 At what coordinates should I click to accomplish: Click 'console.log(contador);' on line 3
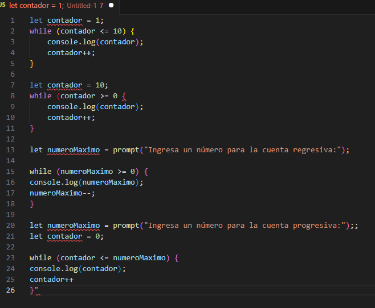pos(95,42)
